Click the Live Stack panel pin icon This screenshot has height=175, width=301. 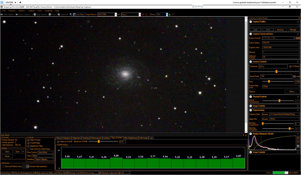tap(243, 135)
